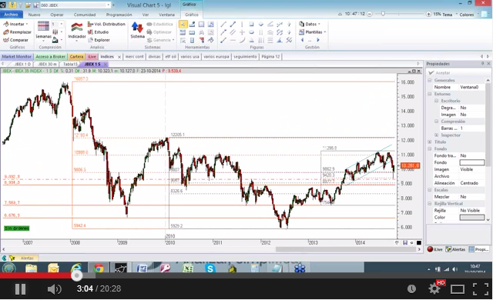The width and height of the screenshot is (493, 300).
Task: Open the Tema dropdown
Action: pyautogui.click(x=449, y=15)
